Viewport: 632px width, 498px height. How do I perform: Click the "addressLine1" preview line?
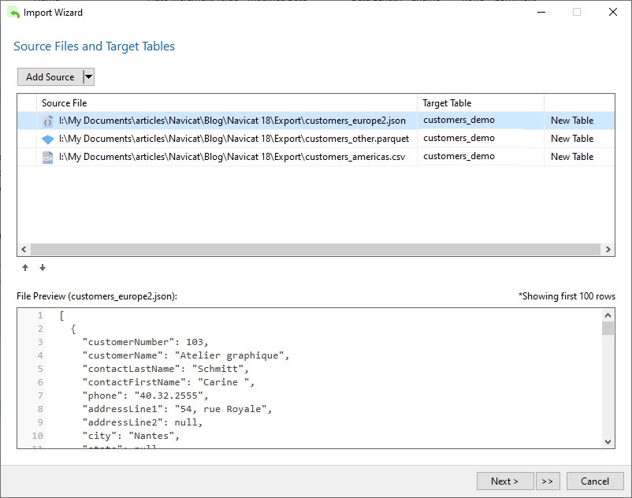(177, 409)
